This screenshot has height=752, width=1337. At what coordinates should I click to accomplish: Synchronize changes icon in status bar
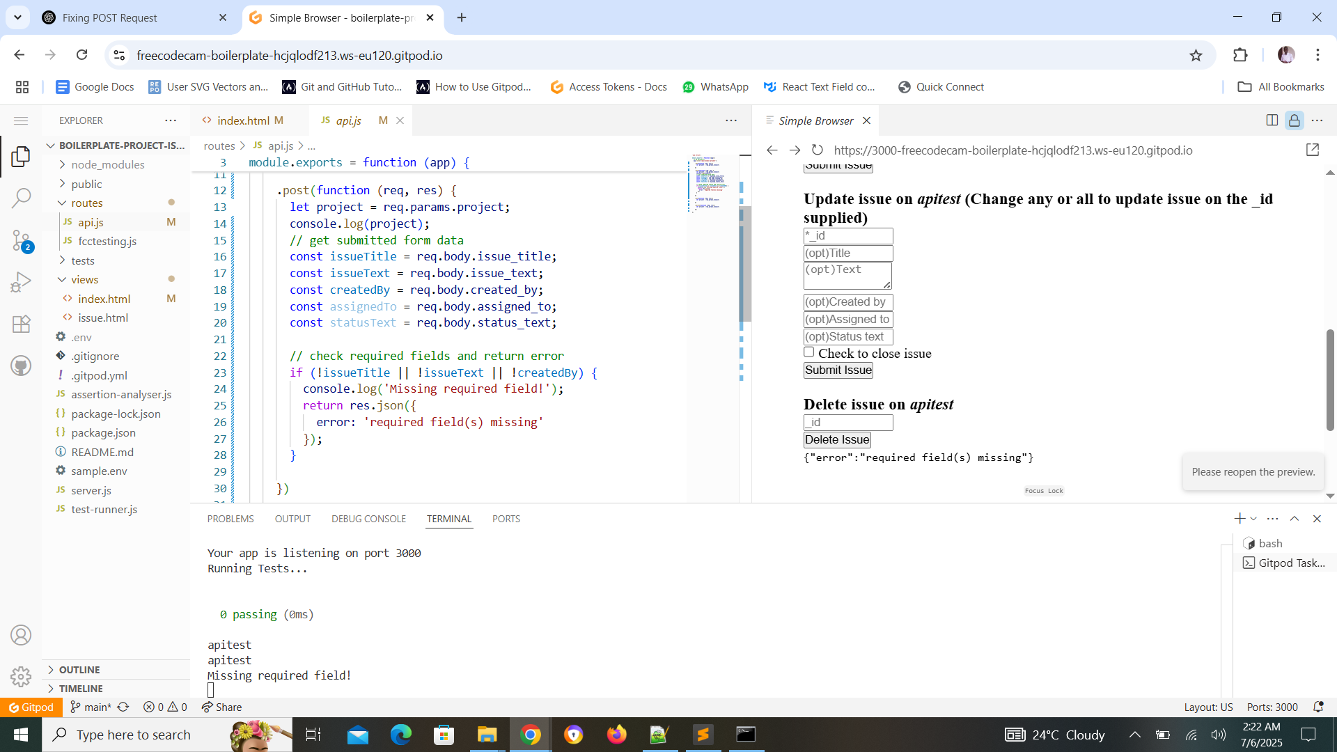click(x=123, y=707)
